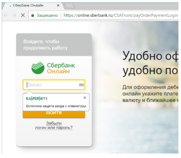Click text Включена защита ввода с клавиатуры
181x158 pixels.
tap(56, 106)
